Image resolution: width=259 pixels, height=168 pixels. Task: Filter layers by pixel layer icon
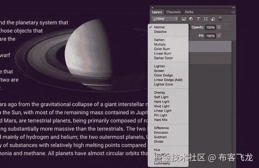[184, 19]
